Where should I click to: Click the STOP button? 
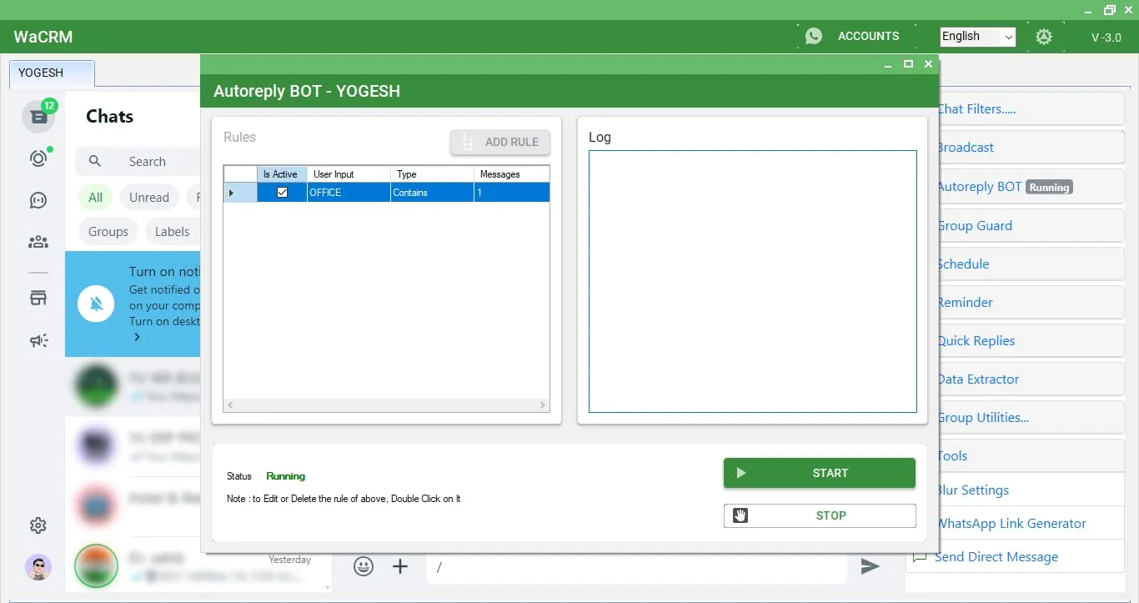coord(820,515)
